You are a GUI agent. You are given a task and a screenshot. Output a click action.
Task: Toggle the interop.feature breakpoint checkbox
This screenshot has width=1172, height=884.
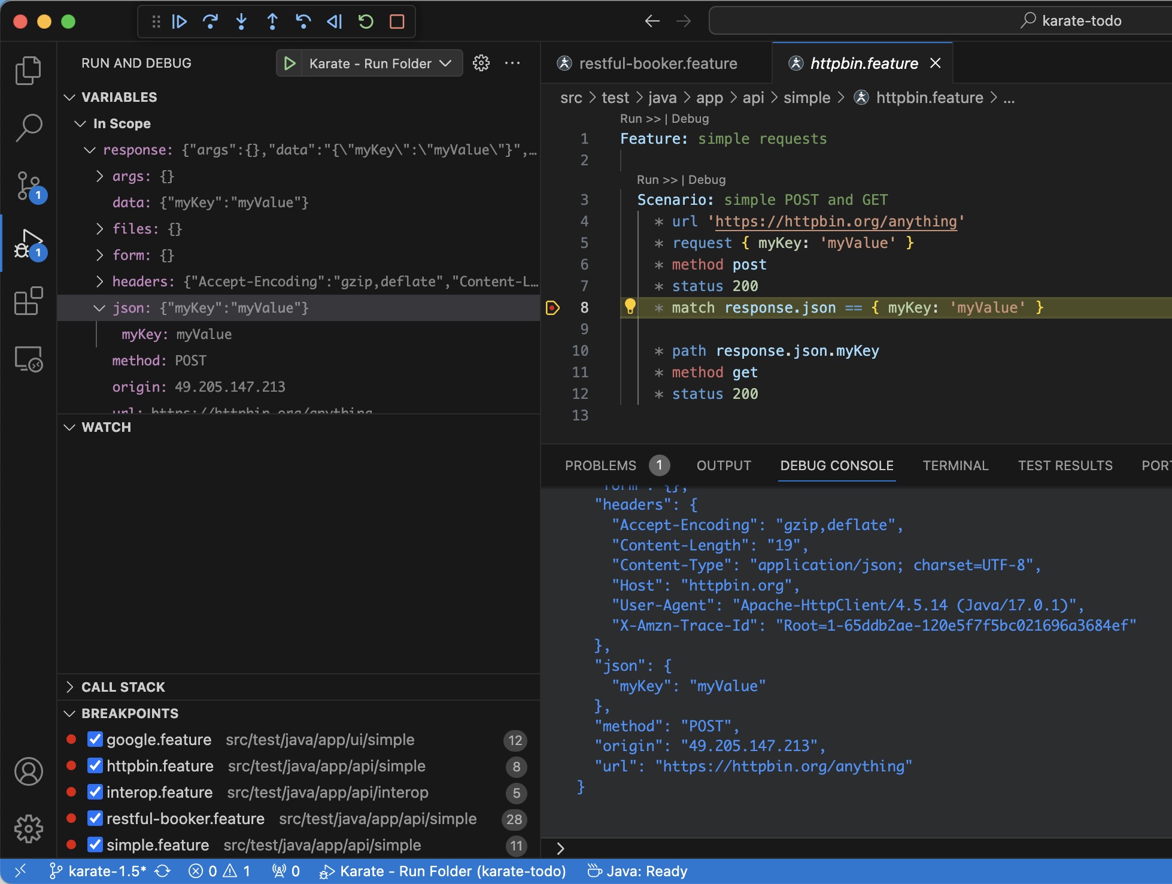point(95,792)
